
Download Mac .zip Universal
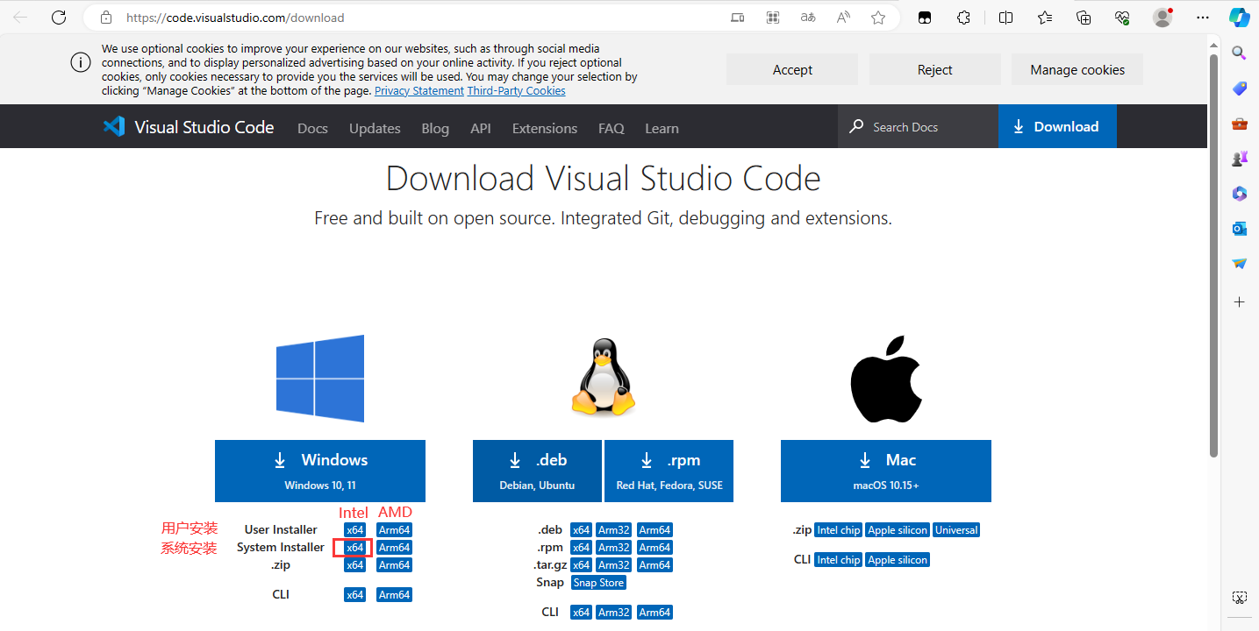956,530
